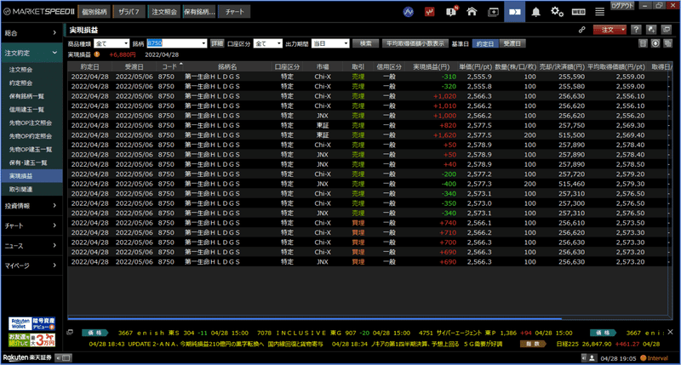The height and width of the screenshot is (365, 681).
Task: Switch to the チャート top tab
Action: coord(234,12)
